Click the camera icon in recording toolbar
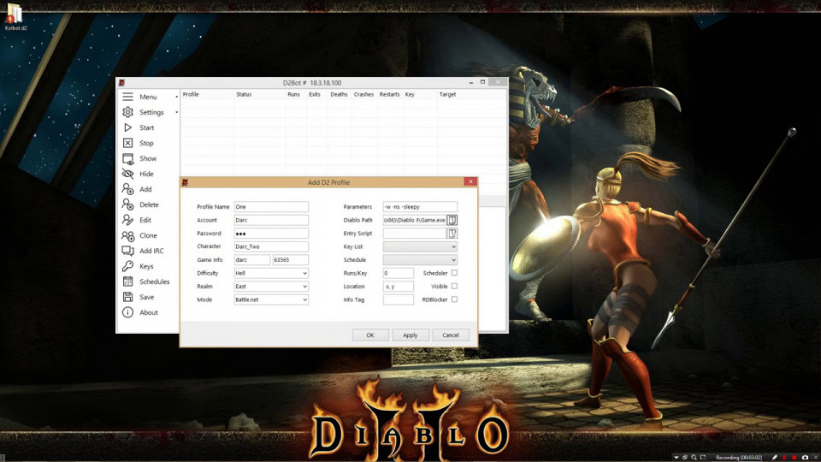The width and height of the screenshot is (821, 462). [x=805, y=457]
